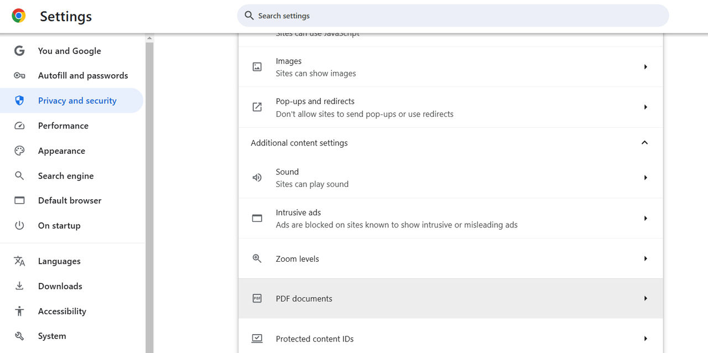
Task: Click the 'Protected content IDs' label
Action: pyautogui.click(x=315, y=339)
